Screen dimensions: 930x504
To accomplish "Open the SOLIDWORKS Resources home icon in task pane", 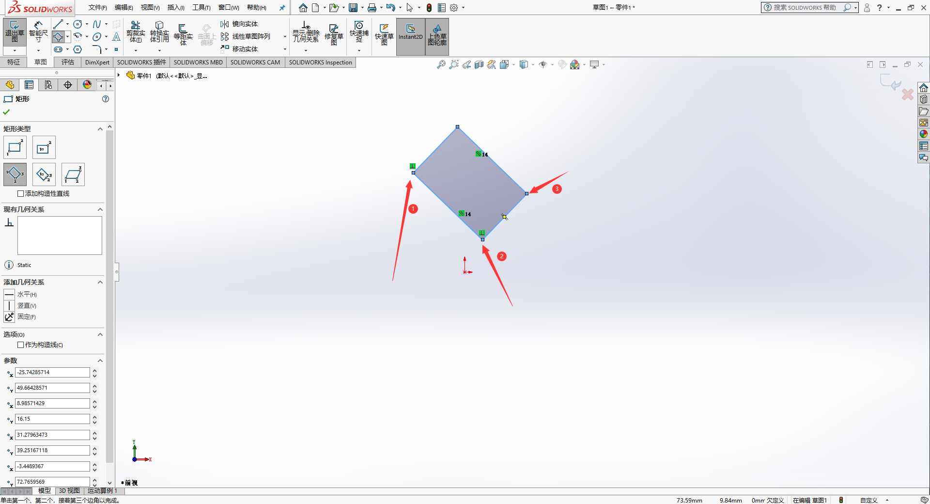I will pyautogui.click(x=924, y=88).
